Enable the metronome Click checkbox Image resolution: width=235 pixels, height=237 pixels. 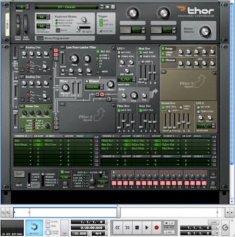[48, 222]
